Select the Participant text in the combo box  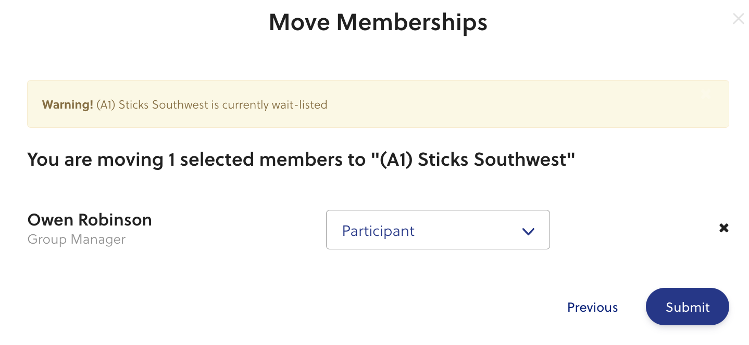(378, 231)
